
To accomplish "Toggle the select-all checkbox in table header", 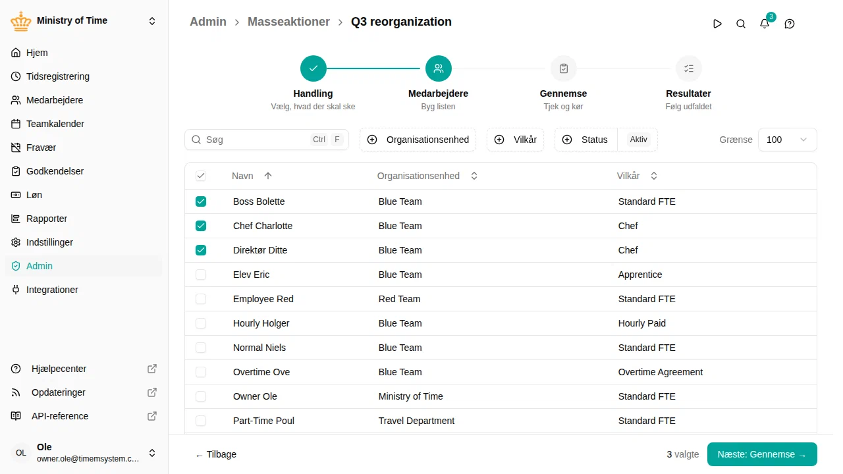I will click(x=201, y=176).
